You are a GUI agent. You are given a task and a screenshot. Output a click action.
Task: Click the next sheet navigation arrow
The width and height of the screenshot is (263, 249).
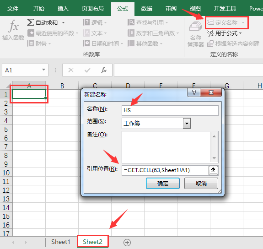pyautogui.click(x=26, y=242)
